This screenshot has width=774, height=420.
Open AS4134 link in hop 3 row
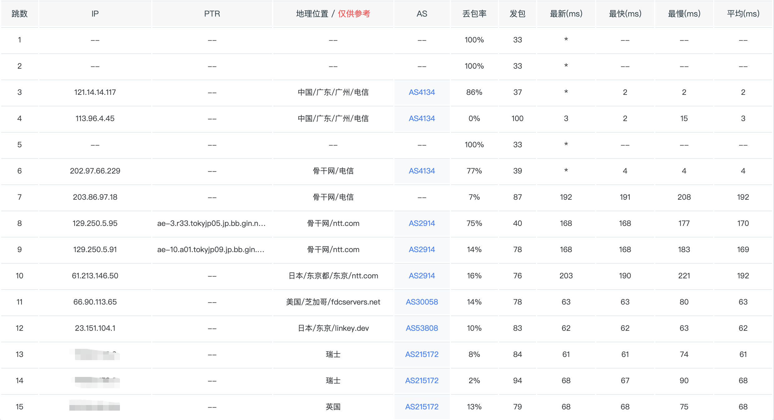(x=422, y=92)
